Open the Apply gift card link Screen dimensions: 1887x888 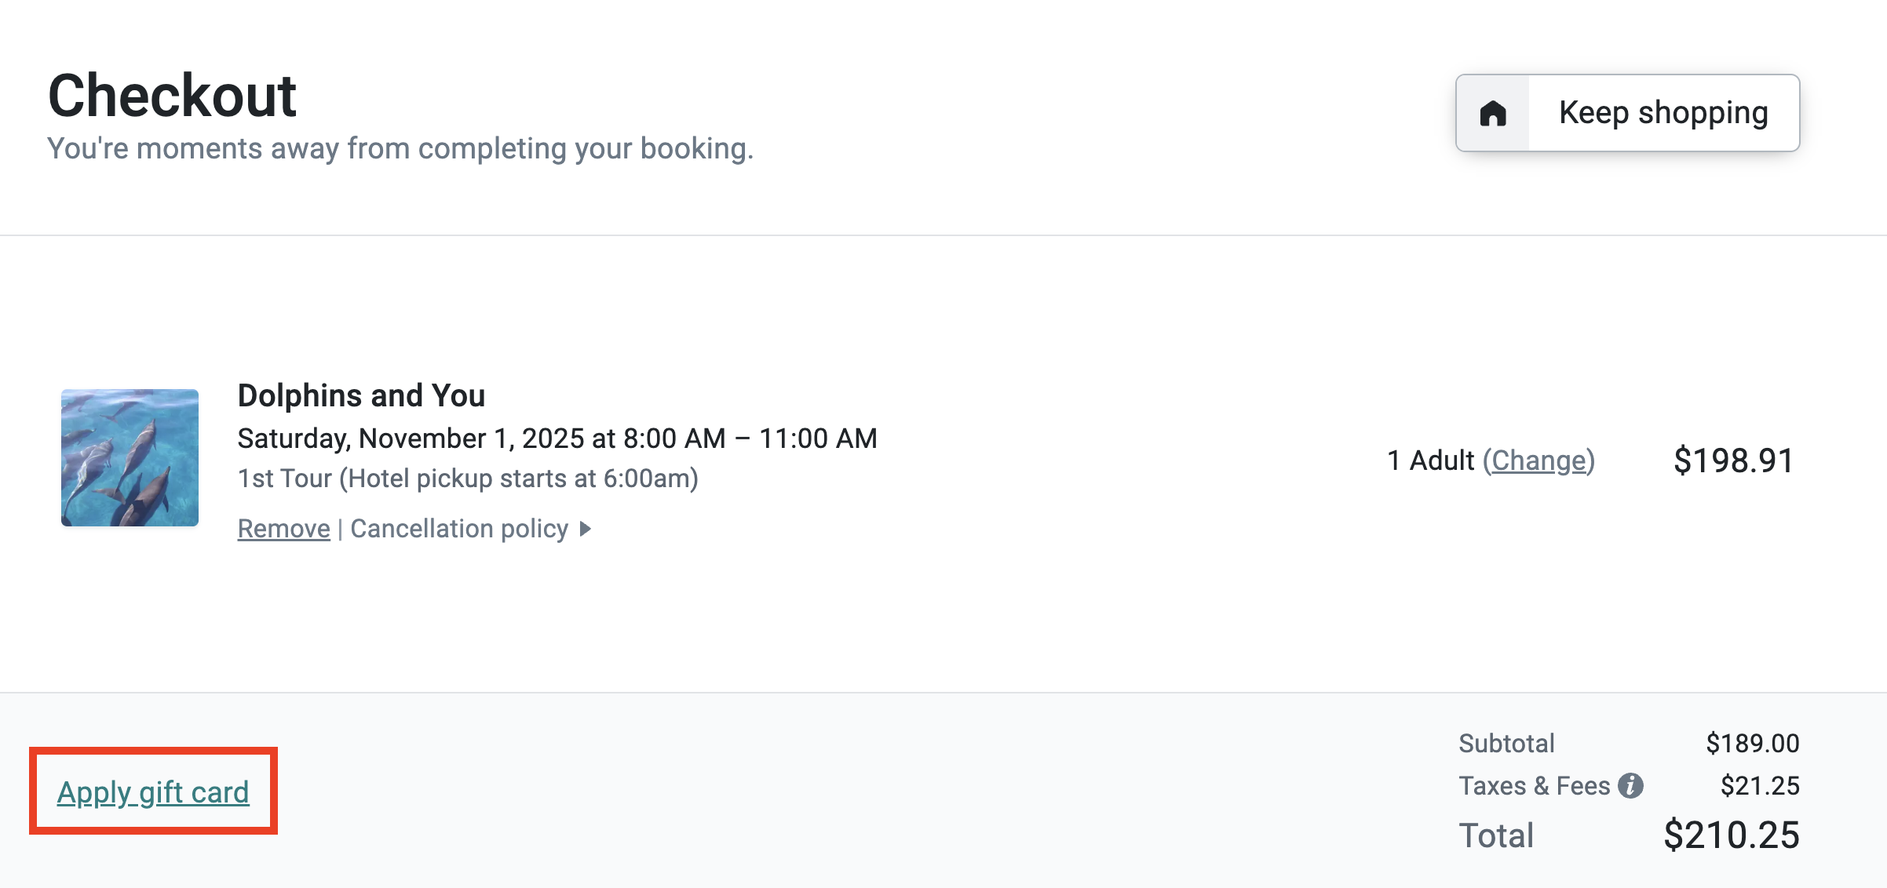coord(153,792)
